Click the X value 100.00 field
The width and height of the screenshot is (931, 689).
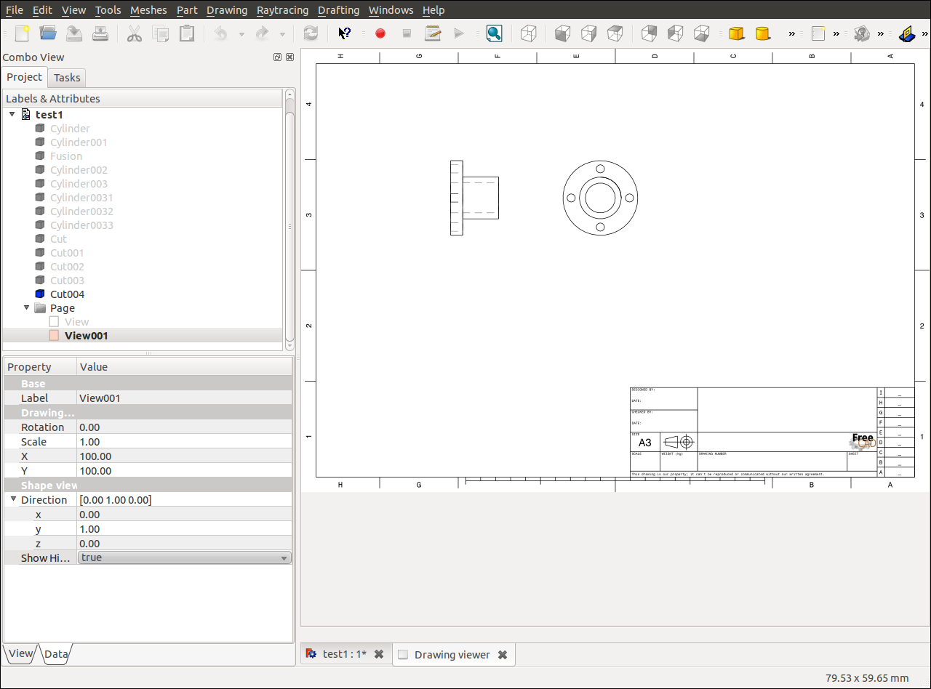[185, 456]
